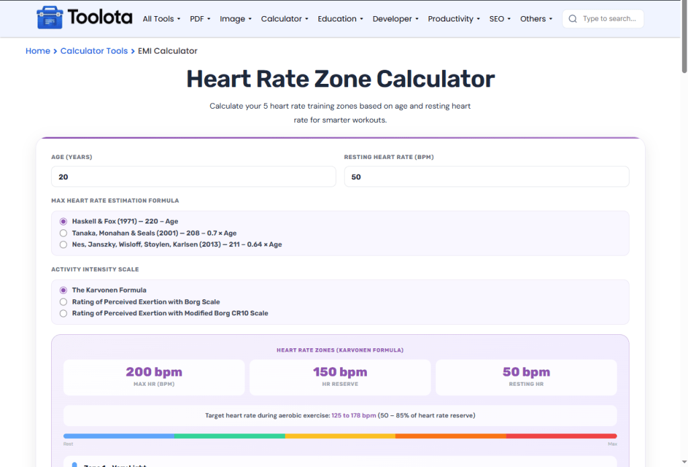Click the 150 bpm HR Reserve card
The width and height of the screenshot is (688, 467).
click(340, 377)
